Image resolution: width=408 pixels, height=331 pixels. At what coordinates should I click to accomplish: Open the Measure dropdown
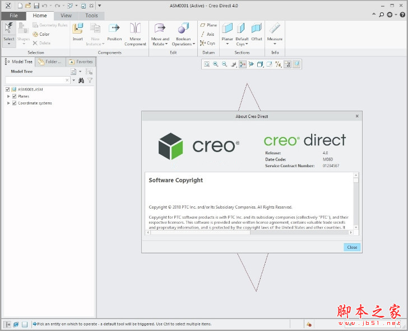tap(275, 44)
